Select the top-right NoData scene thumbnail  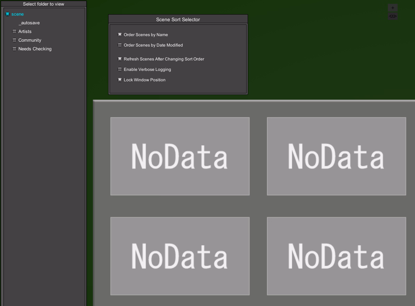pyautogui.click(x=336, y=156)
